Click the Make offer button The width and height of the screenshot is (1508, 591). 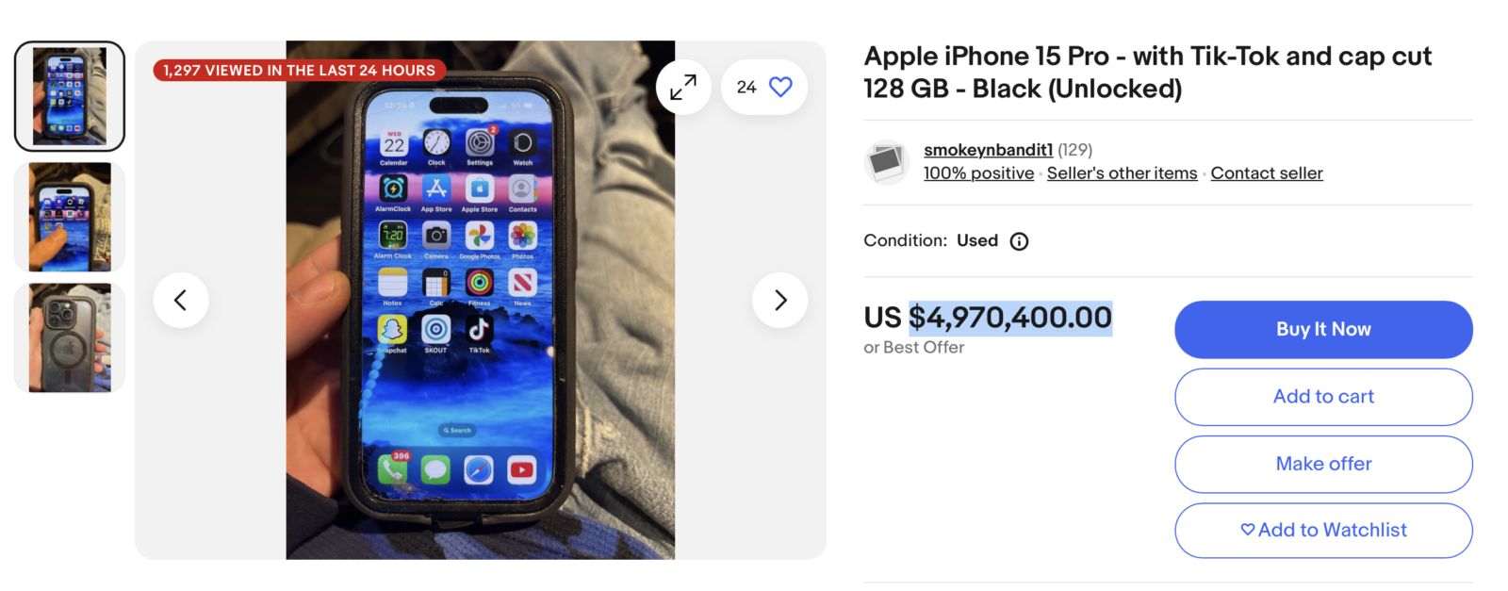click(x=1323, y=464)
